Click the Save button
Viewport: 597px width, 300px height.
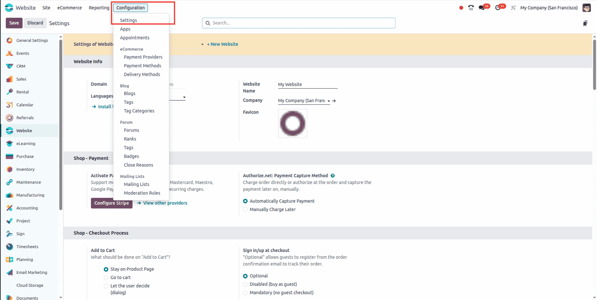coord(14,23)
